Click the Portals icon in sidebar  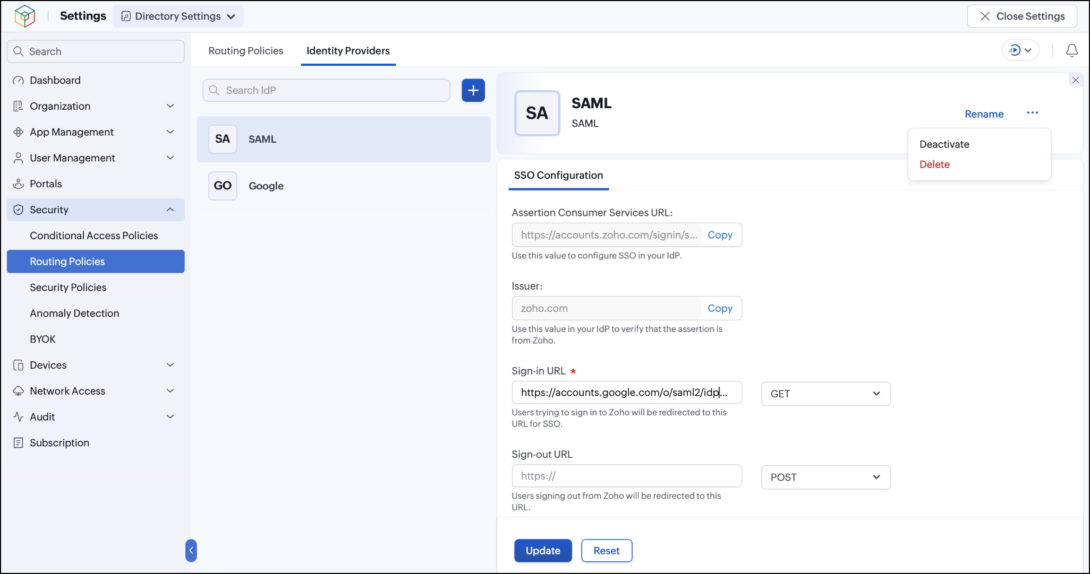tap(19, 184)
